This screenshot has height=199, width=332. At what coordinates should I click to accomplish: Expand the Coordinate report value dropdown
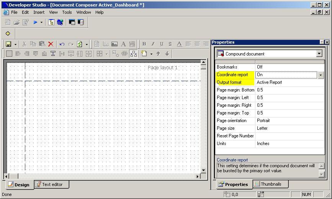321,75
